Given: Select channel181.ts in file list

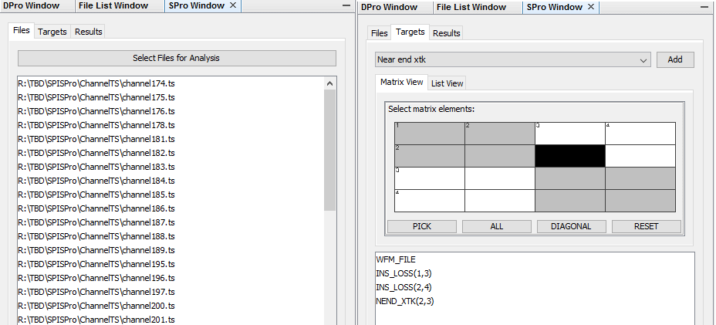Looking at the screenshot, I should tap(96, 139).
